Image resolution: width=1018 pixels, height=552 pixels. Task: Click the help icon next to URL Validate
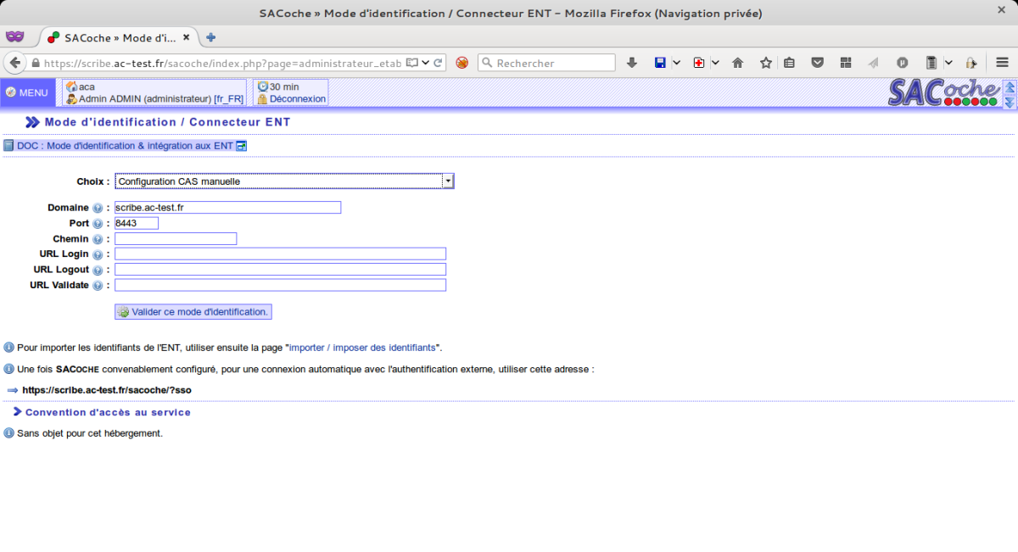pos(98,286)
